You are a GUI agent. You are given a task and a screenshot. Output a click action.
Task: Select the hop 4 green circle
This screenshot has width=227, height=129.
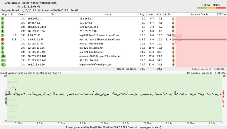(2, 31)
